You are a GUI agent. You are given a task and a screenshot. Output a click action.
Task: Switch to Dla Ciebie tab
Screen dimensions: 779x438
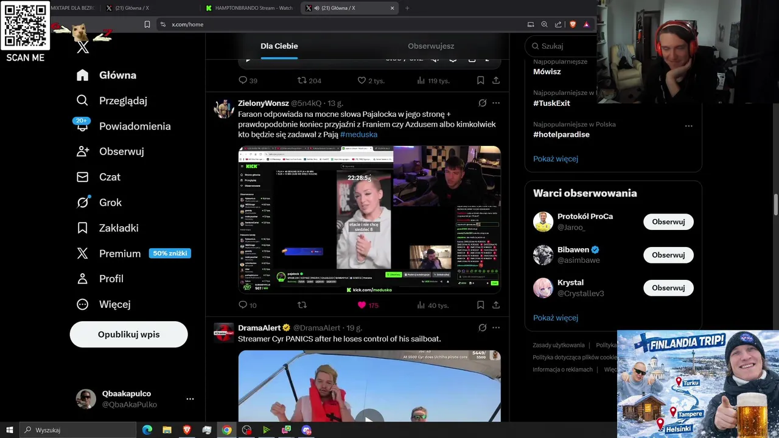pos(279,46)
